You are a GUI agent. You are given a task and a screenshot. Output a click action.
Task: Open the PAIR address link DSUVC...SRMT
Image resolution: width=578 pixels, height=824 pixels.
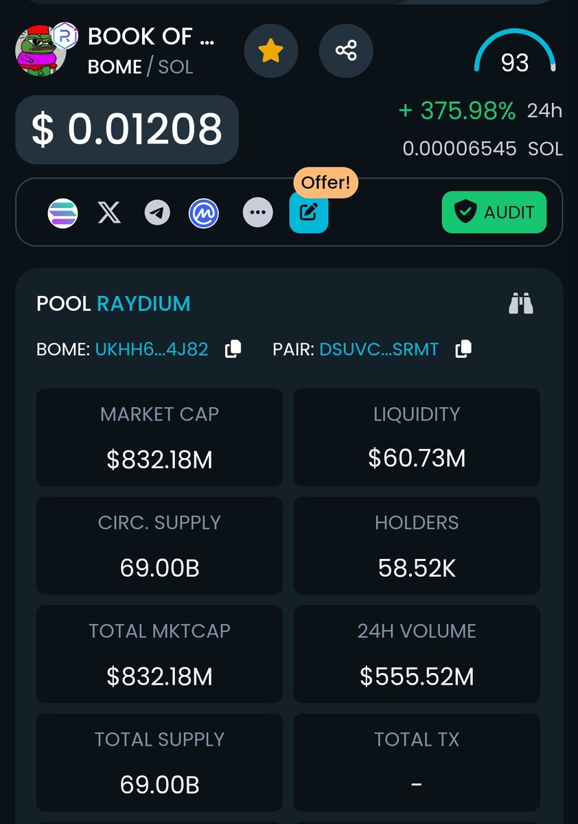point(379,350)
